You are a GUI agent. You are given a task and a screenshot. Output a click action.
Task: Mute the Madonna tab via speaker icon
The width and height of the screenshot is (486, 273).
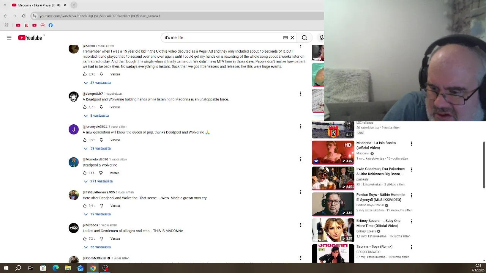click(x=58, y=5)
